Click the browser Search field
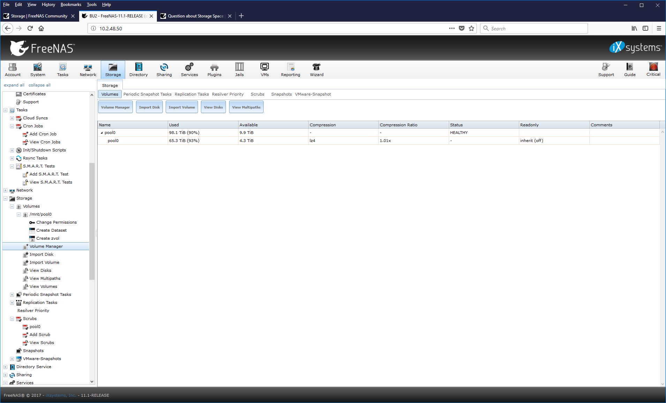666x403 pixels. [x=534, y=28]
